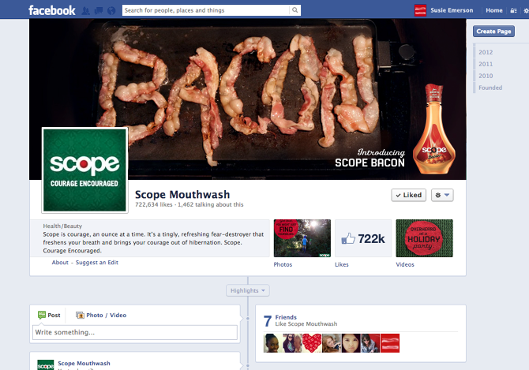Open the Holiday party Videos thumbnail

tap(425, 238)
